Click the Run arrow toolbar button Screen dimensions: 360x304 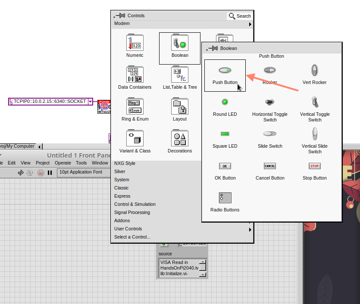pyautogui.click(x=21, y=173)
